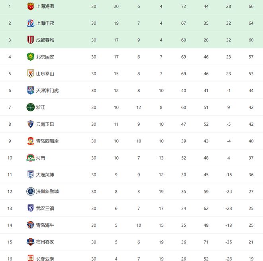Open the 梅州客家 team name link
The height and width of the screenshot is (261, 263).
[45, 242]
